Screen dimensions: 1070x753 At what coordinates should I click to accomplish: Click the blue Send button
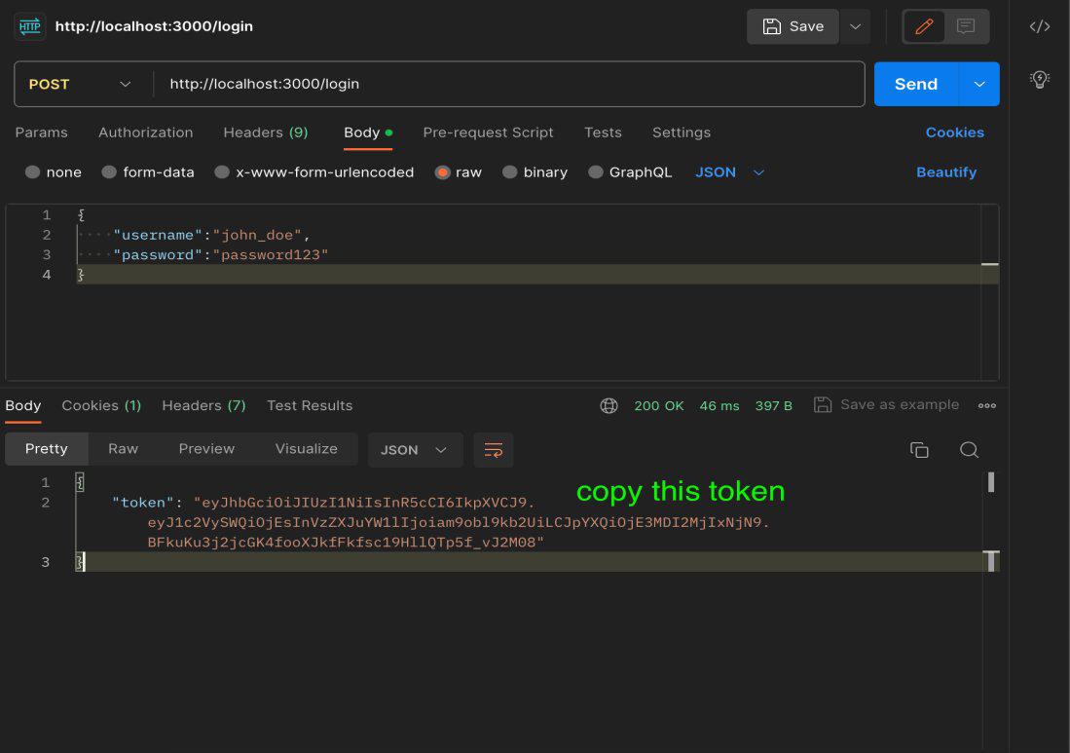(x=916, y=85)
